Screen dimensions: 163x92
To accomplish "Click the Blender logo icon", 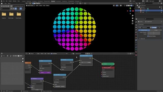I will click(x=1, y=1).
